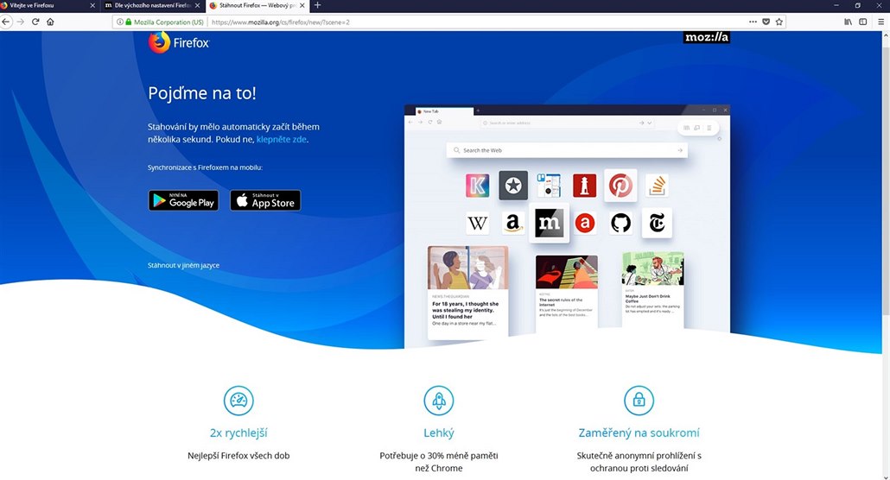Open the Library button
Image resolution: width=890 pixels, height=480 pixels.
(848, 22)
